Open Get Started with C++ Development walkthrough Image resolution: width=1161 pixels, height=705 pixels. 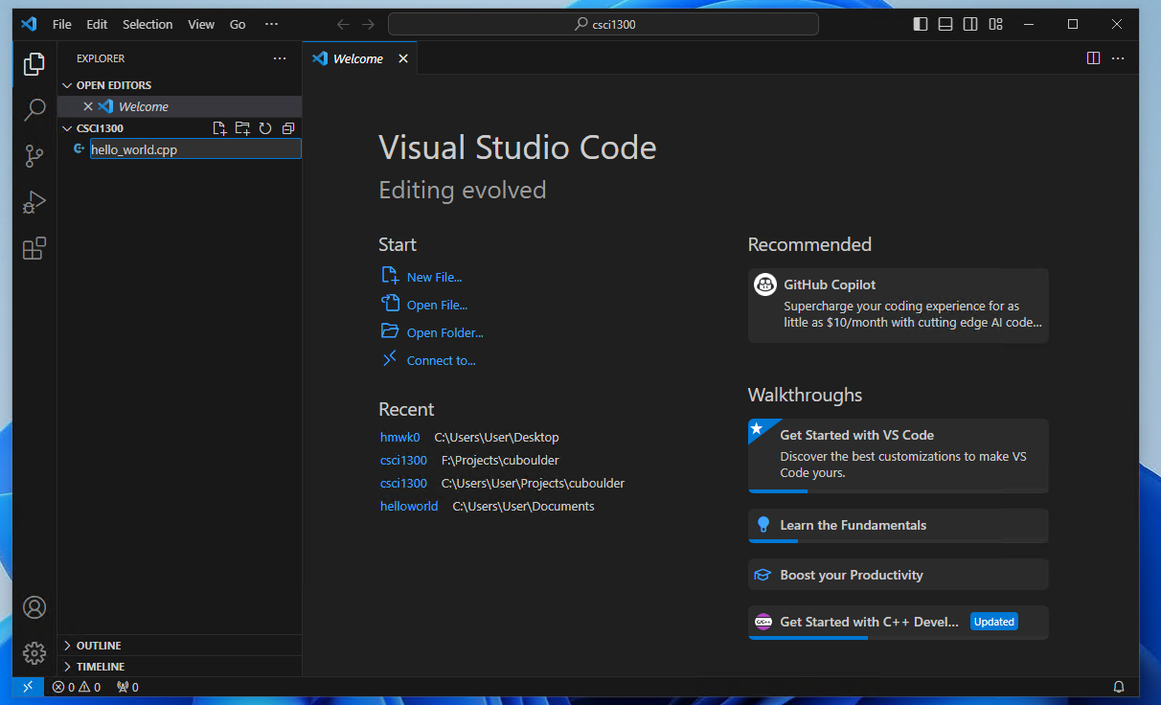[898, 622]
